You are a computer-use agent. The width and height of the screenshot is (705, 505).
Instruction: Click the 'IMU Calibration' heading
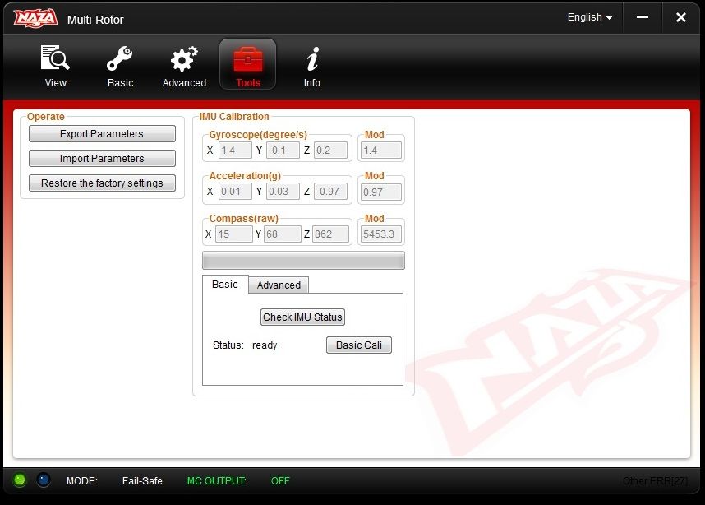234,117
